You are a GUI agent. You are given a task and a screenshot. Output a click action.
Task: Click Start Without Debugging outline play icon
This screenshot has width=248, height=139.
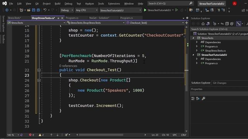point(177,10)
